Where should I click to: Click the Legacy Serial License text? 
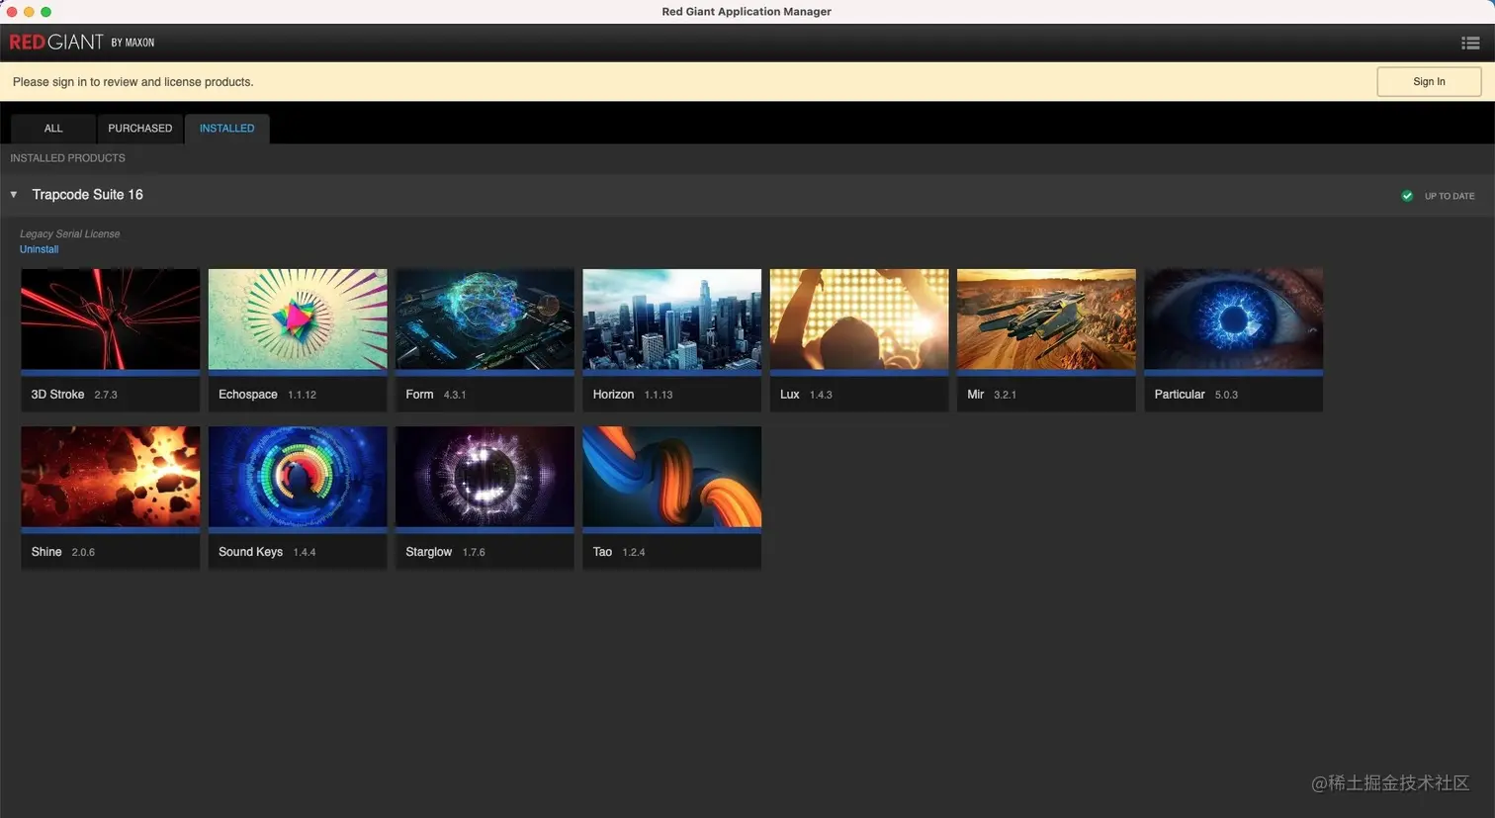point(69,234)
